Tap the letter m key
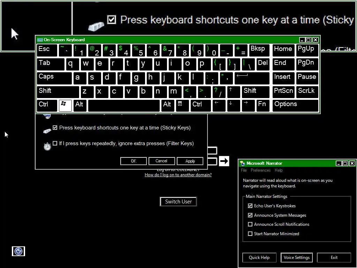The image size is (357, 268). click(x=175, y=92)
